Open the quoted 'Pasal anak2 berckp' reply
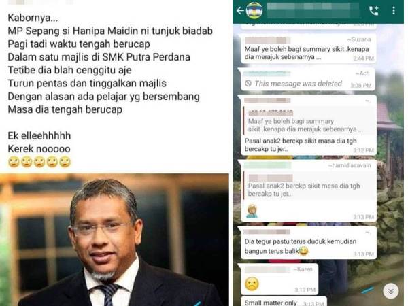Screen dimensions: 408x306 pyautogui.click(x=309, y=186)
